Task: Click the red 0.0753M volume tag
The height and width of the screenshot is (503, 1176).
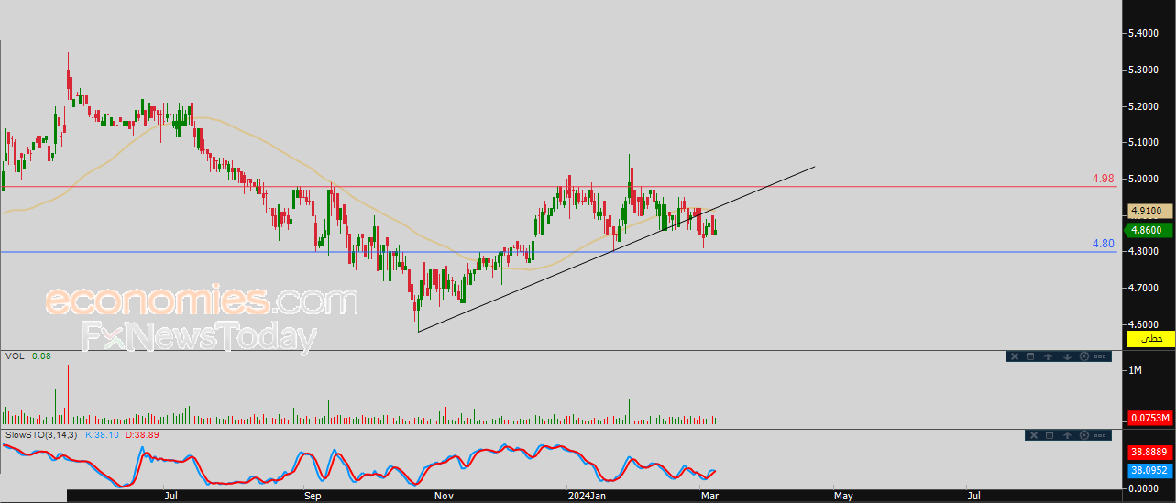Action: tap(1149, 418)
